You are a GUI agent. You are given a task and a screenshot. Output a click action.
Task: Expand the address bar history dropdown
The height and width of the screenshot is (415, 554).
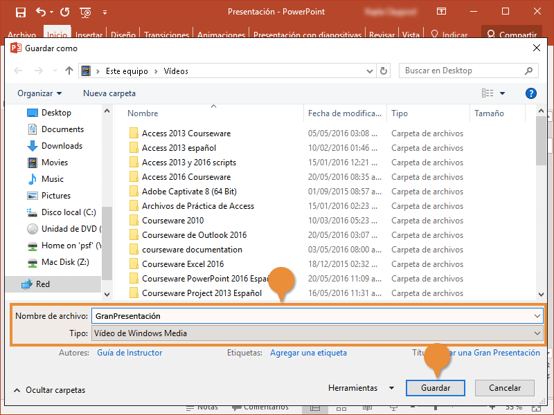tap(370, 71)
